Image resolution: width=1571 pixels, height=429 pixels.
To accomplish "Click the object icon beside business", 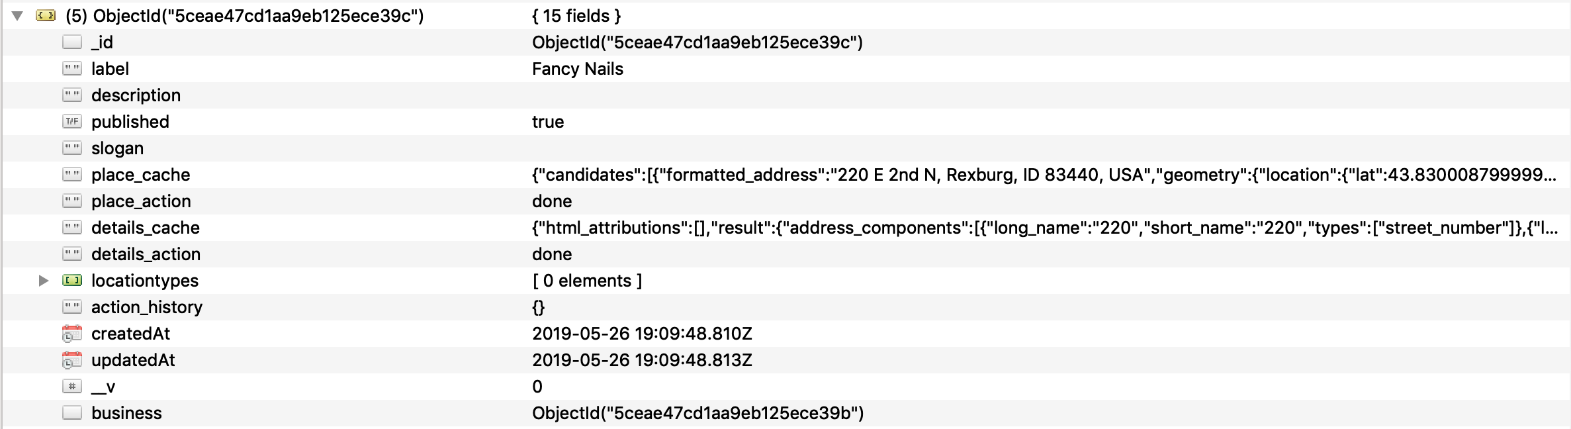I will [x=73, y=412].
